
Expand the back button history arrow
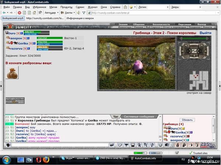point(7,13)
